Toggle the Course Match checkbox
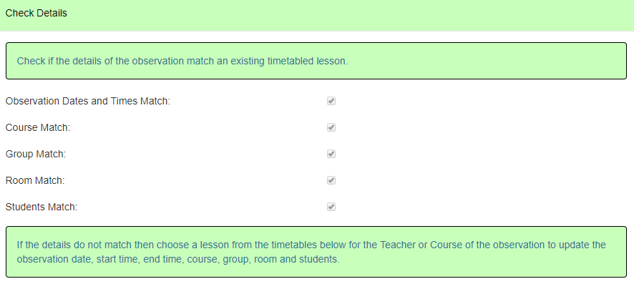Image resolution: width=634 pixels, height=284 pixels. 331,127
